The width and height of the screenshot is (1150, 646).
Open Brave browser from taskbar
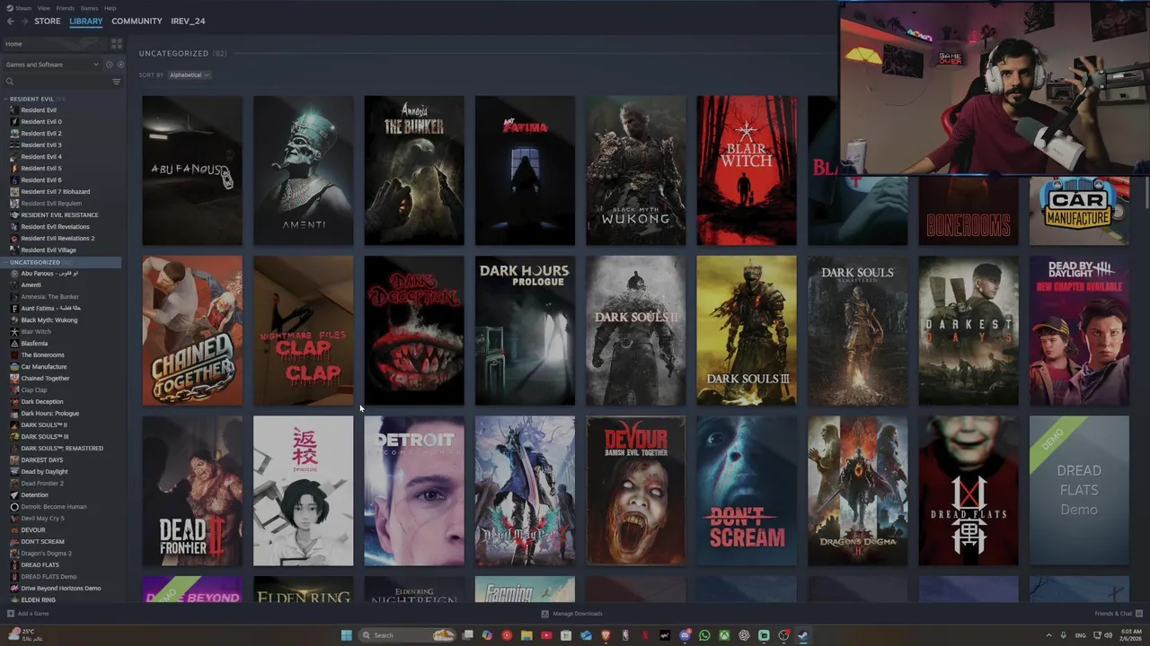tap(606, 635)
